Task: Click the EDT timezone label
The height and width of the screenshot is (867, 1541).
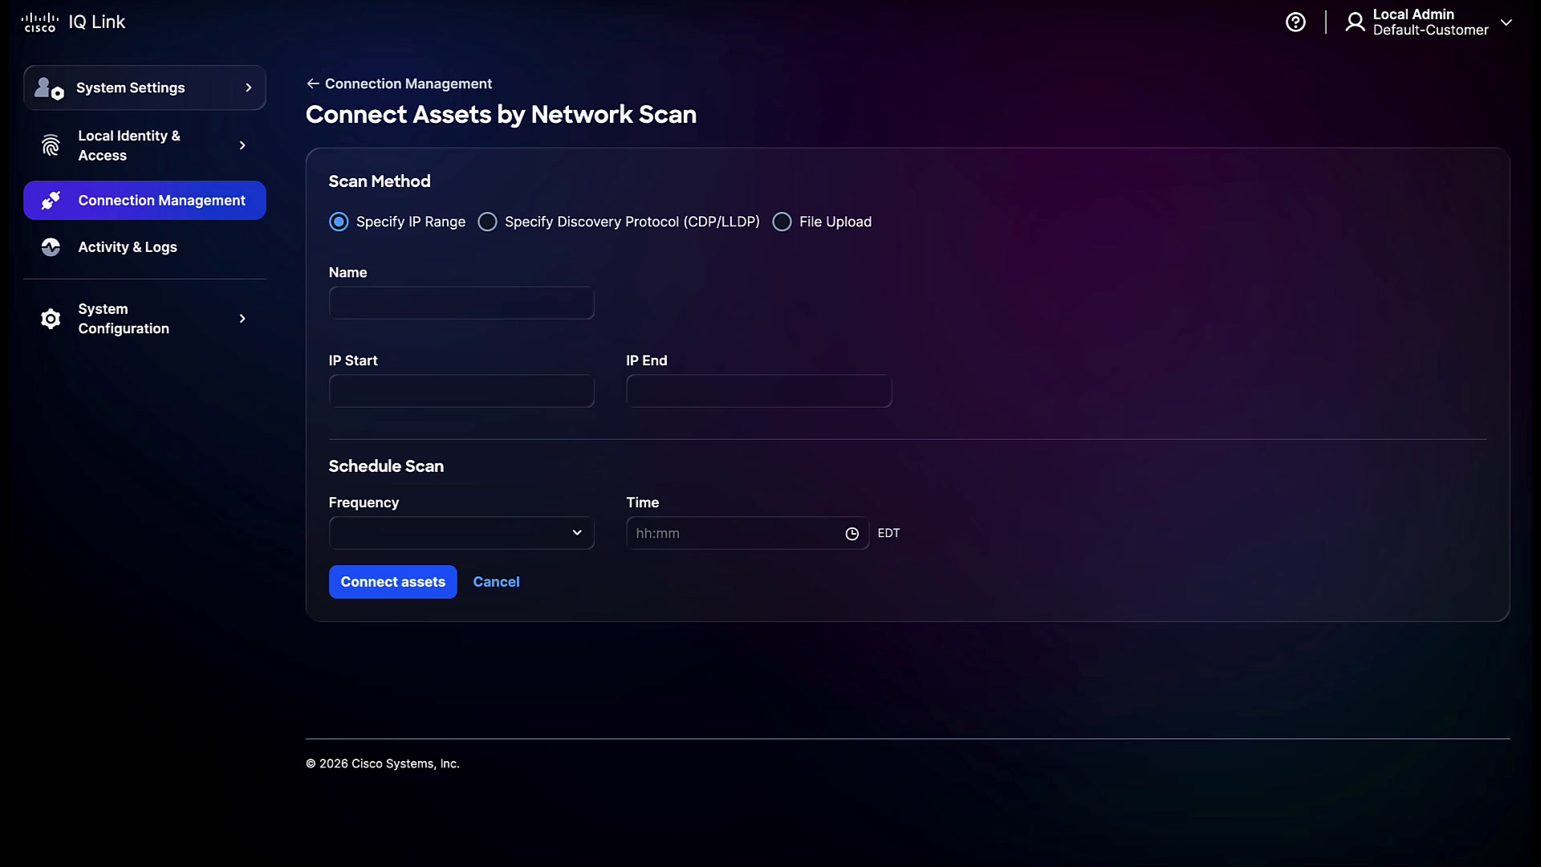Action: pos(888,533)
